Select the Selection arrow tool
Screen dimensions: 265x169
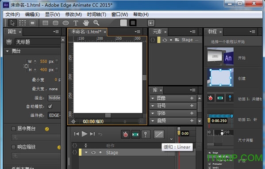click(x=12, y=23)
